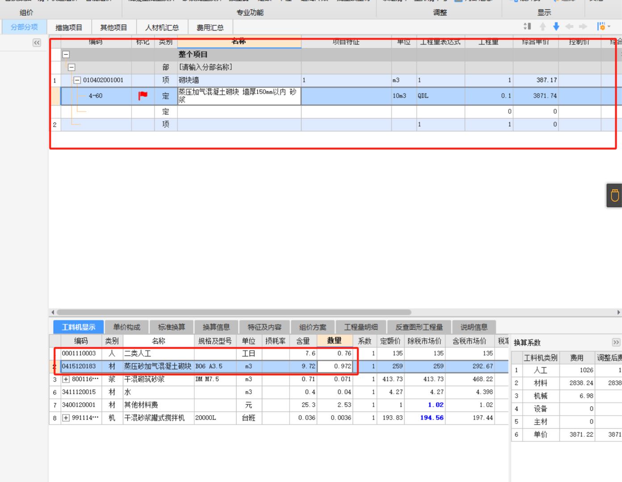Click the 3411120015 code cell
Viewport: 622px width, 482px height.
click(81, 392)
